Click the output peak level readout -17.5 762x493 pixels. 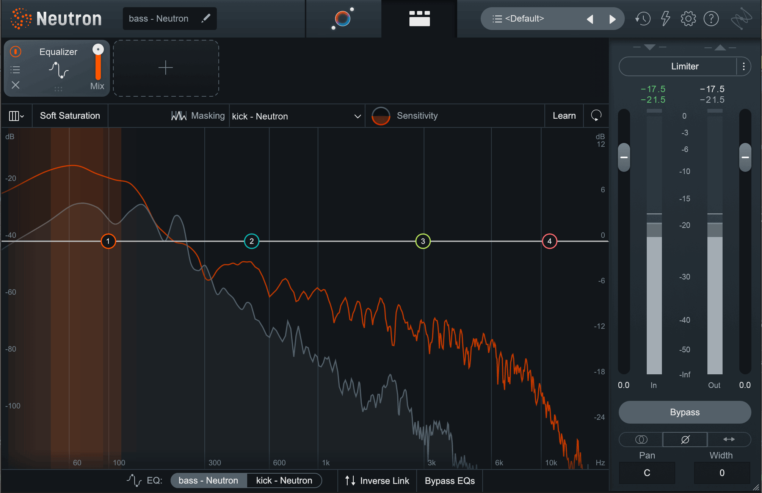pos(712,89)
